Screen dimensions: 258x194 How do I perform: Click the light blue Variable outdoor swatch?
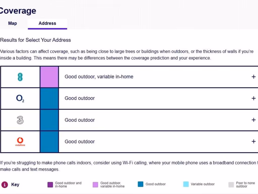tap(186, 184)
